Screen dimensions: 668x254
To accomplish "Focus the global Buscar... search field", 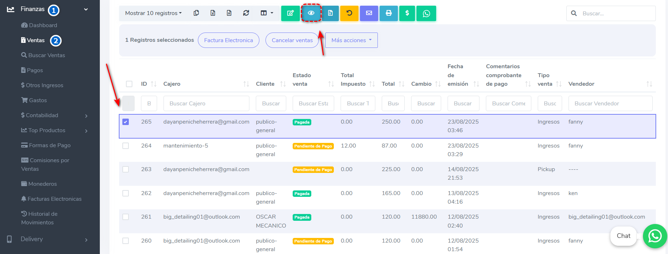I will [611, 13].
